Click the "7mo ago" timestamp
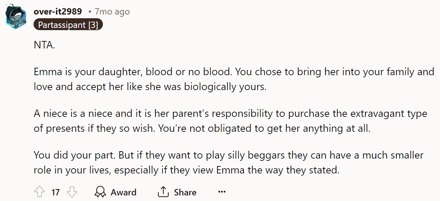 pyautogui.click(x=112, y=12)
